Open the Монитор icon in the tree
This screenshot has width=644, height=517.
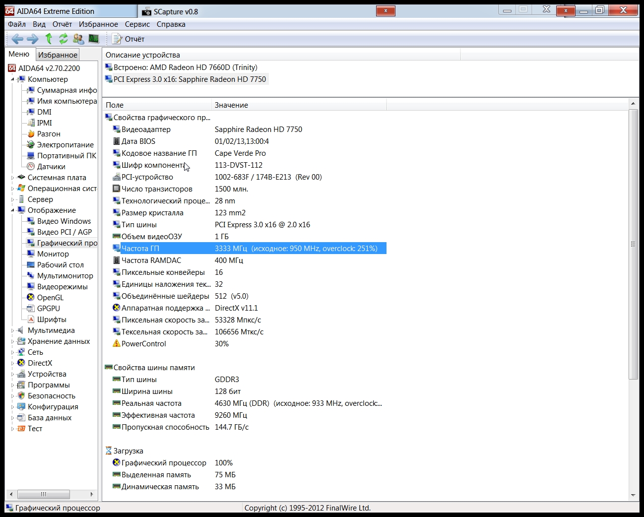click(x=31, y=254)
